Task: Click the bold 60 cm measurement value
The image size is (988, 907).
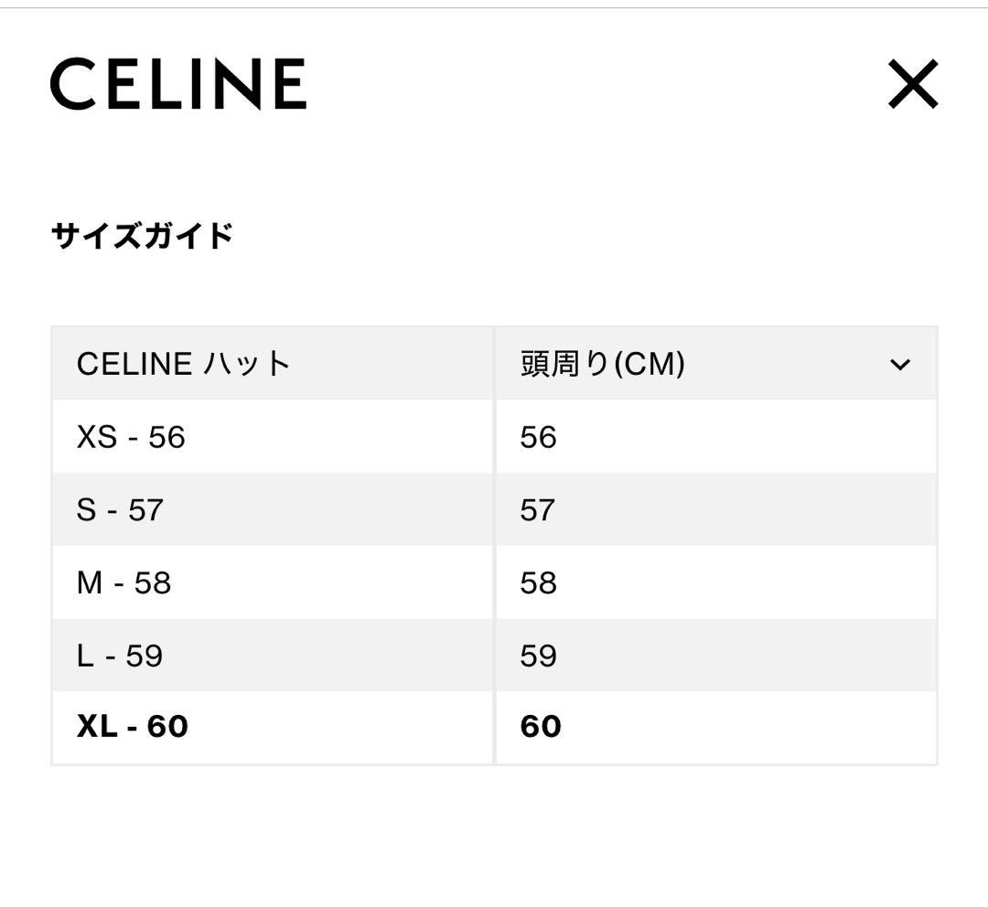Action: [x=538, y=727]
